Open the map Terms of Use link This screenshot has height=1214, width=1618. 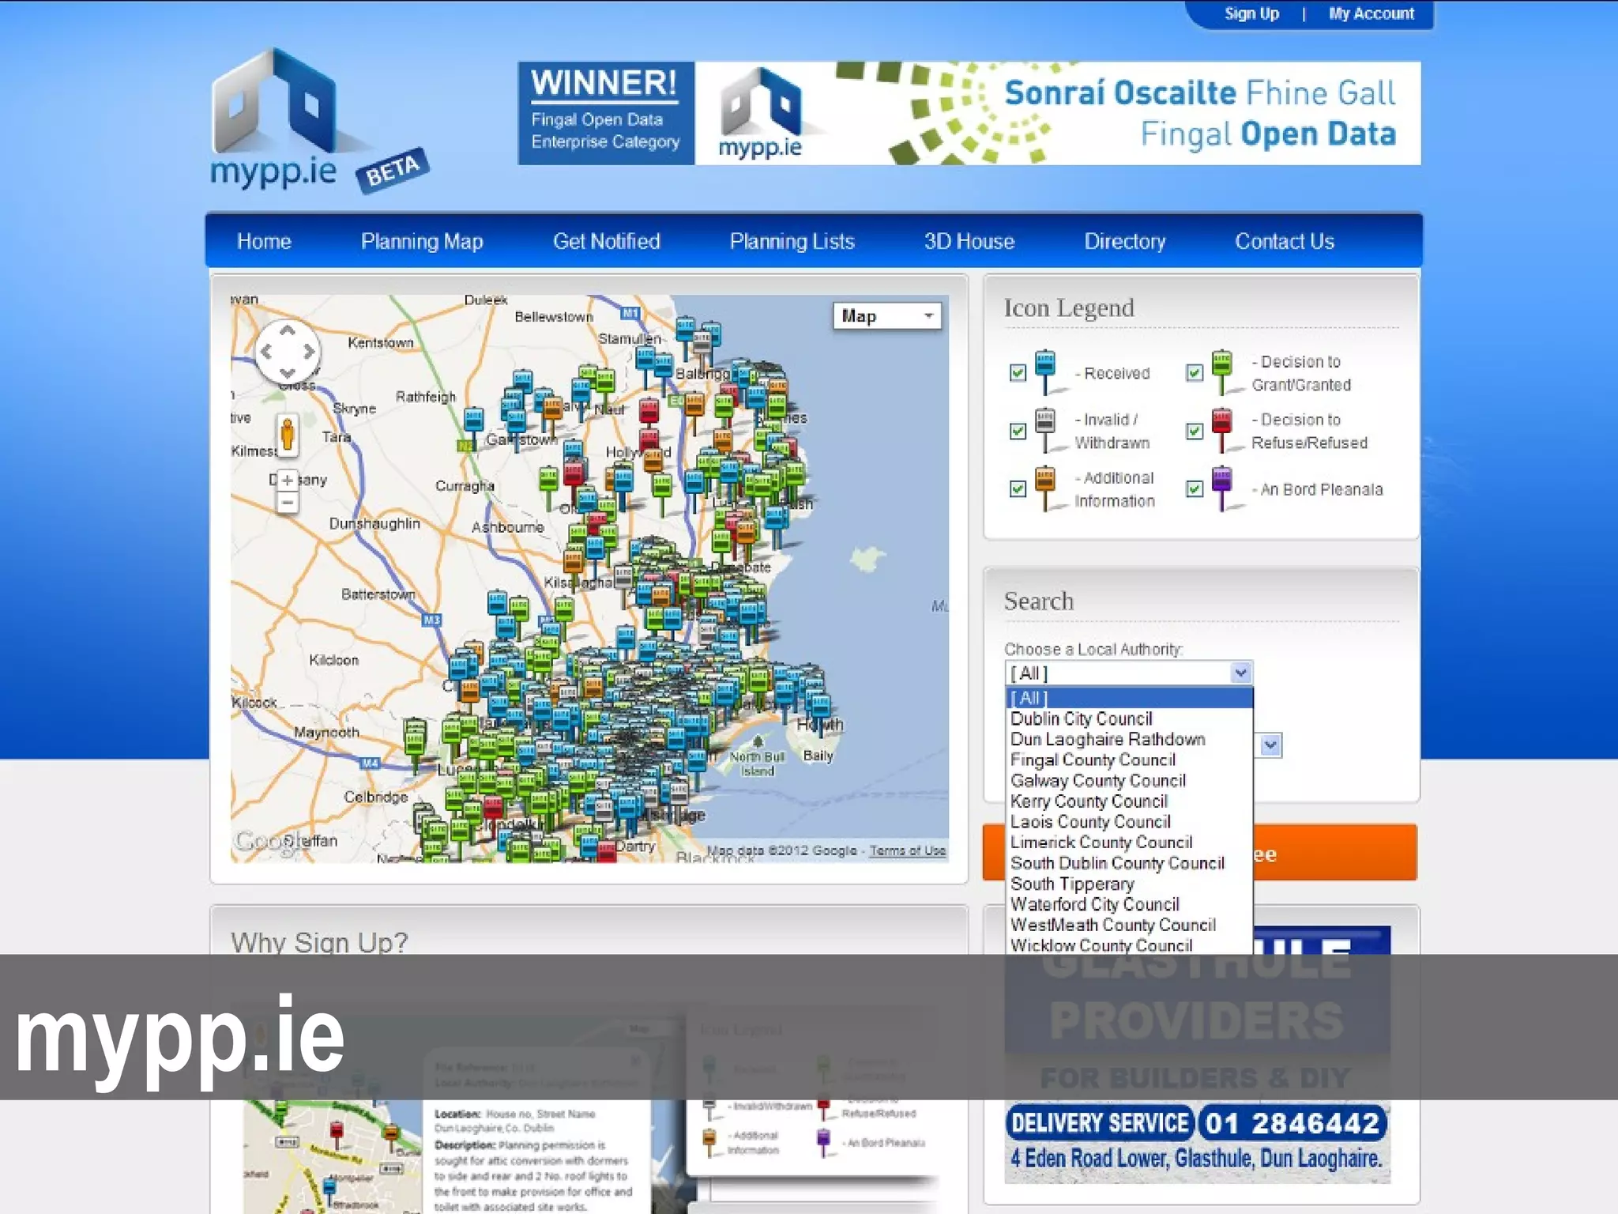coord(907,850)
